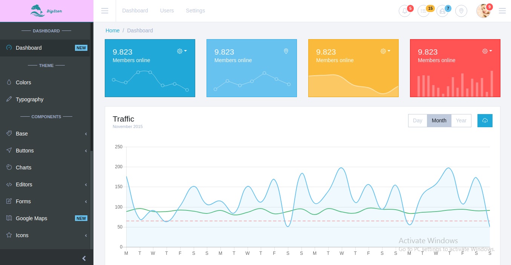Expand the Forms submenu chevron
The image size is (511, 265).
coord(86,201)
